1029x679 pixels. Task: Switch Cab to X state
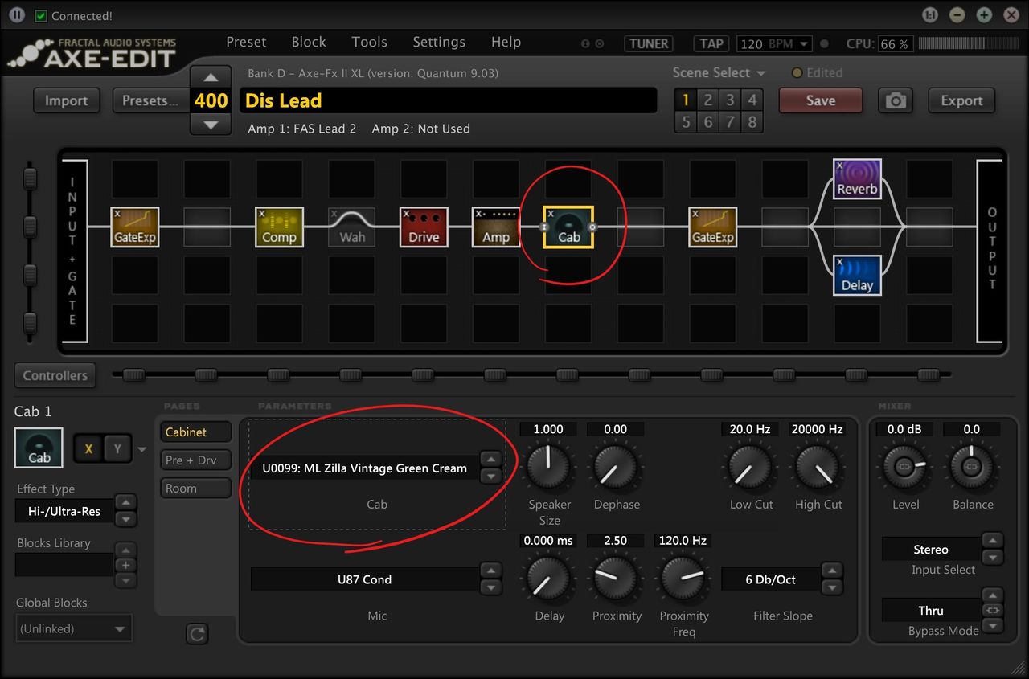(x=88, y=448)
